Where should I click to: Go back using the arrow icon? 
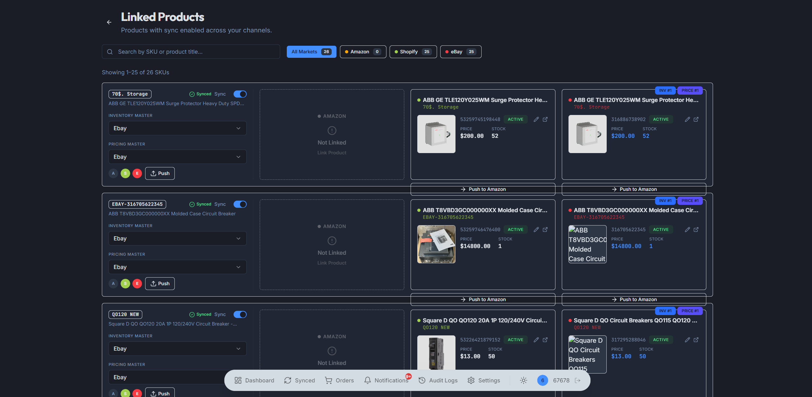(x=109, y=22)
